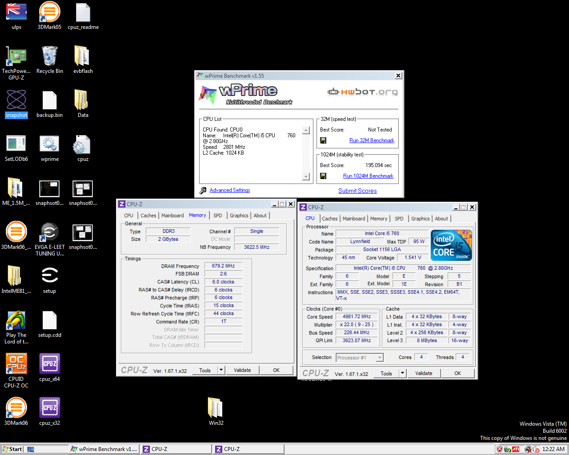Select the snapshot desktop icon

point(16,104)
